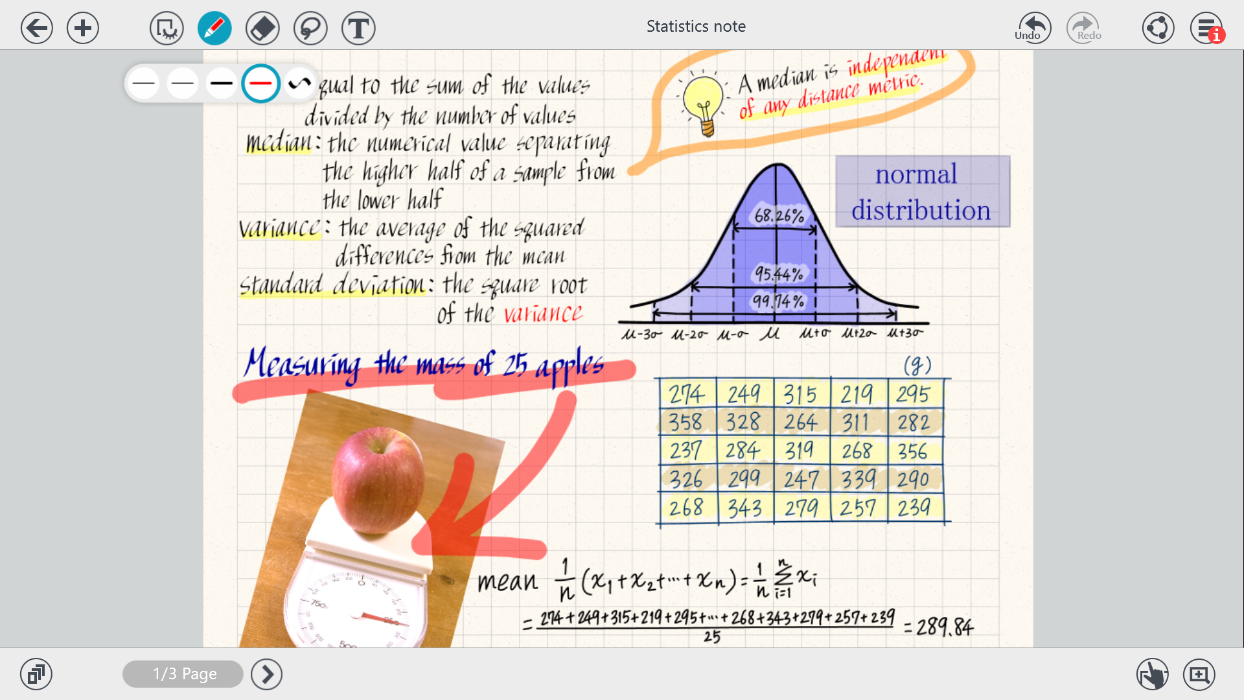Screen dimensions: 1244x700
Task: Switch to the Eraser tool
Action: (x=262, y=28)
